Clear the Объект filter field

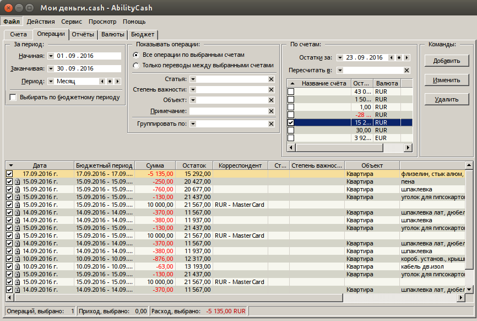click(271, 100)
